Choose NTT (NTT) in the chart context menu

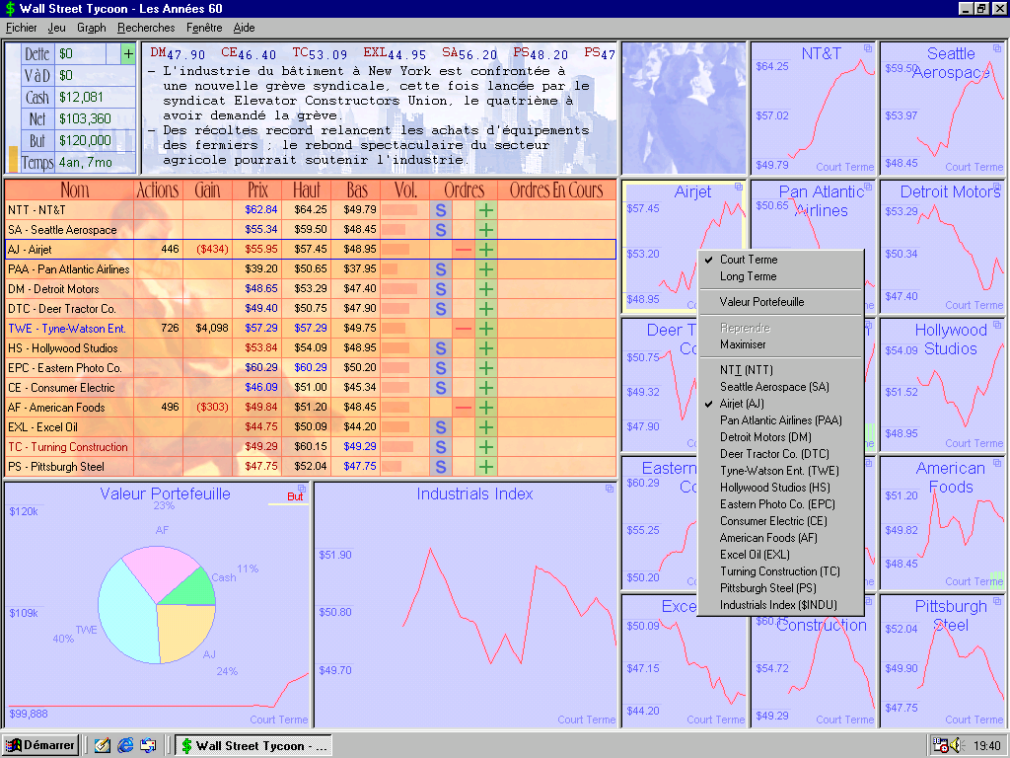point(780,370)
